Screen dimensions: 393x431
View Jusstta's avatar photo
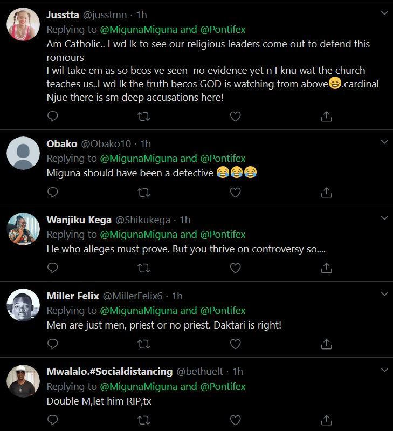pyautogui.click(x=23, y=24)
